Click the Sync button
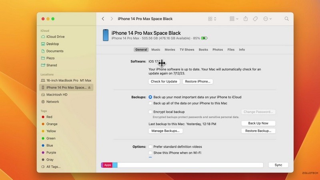 [278, 165]
